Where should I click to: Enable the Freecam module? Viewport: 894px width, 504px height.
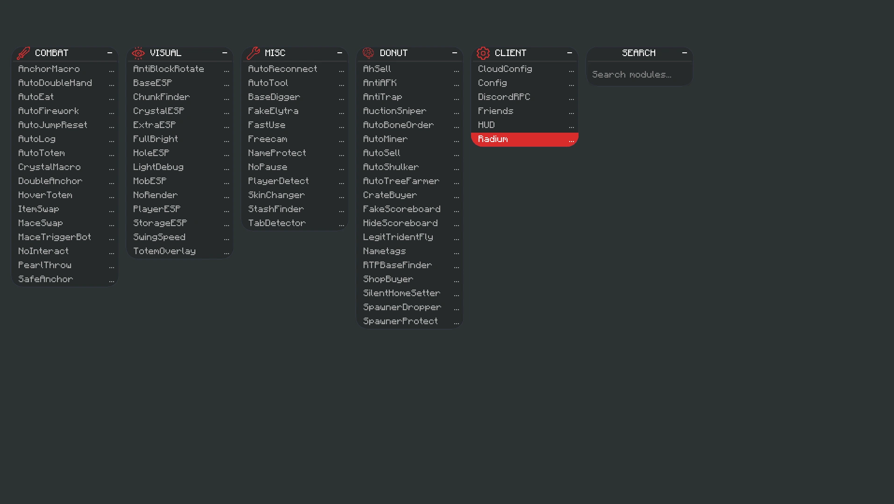pos(268,139)
